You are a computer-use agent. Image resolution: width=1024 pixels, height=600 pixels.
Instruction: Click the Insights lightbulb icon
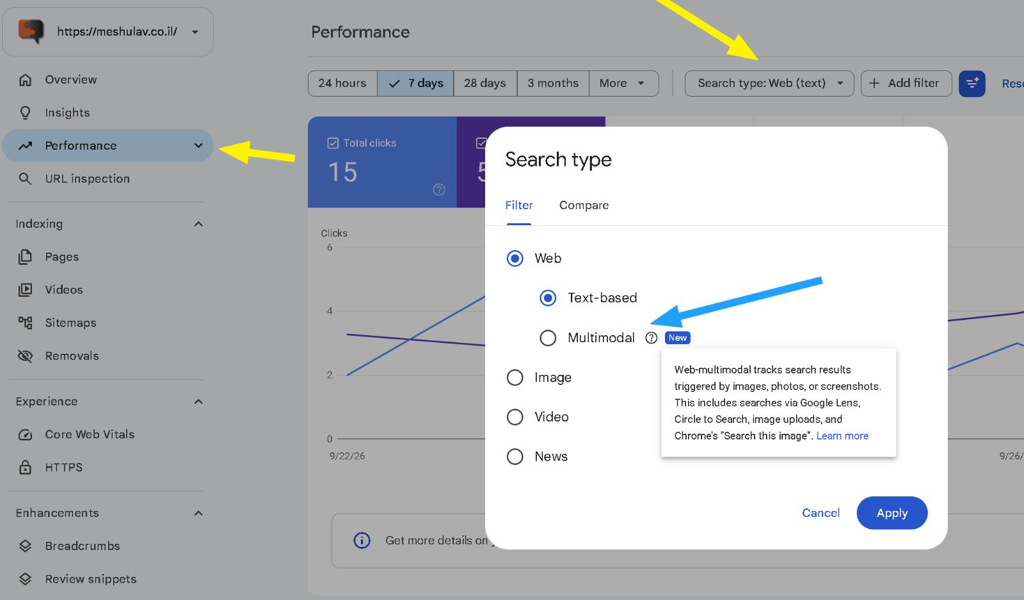point(25,113)
